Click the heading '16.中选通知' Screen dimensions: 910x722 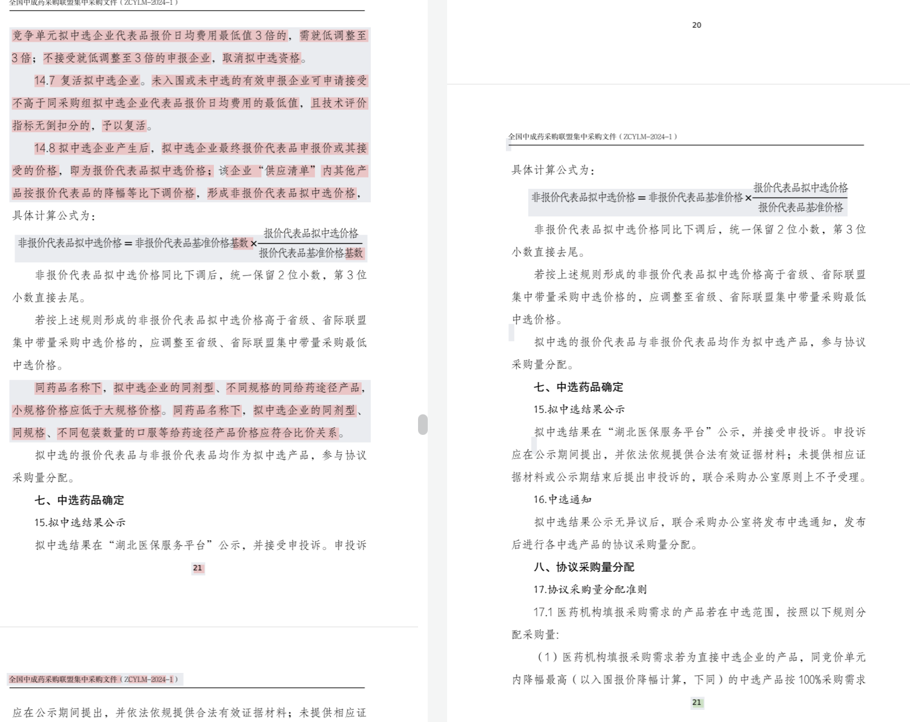point(563,500)
